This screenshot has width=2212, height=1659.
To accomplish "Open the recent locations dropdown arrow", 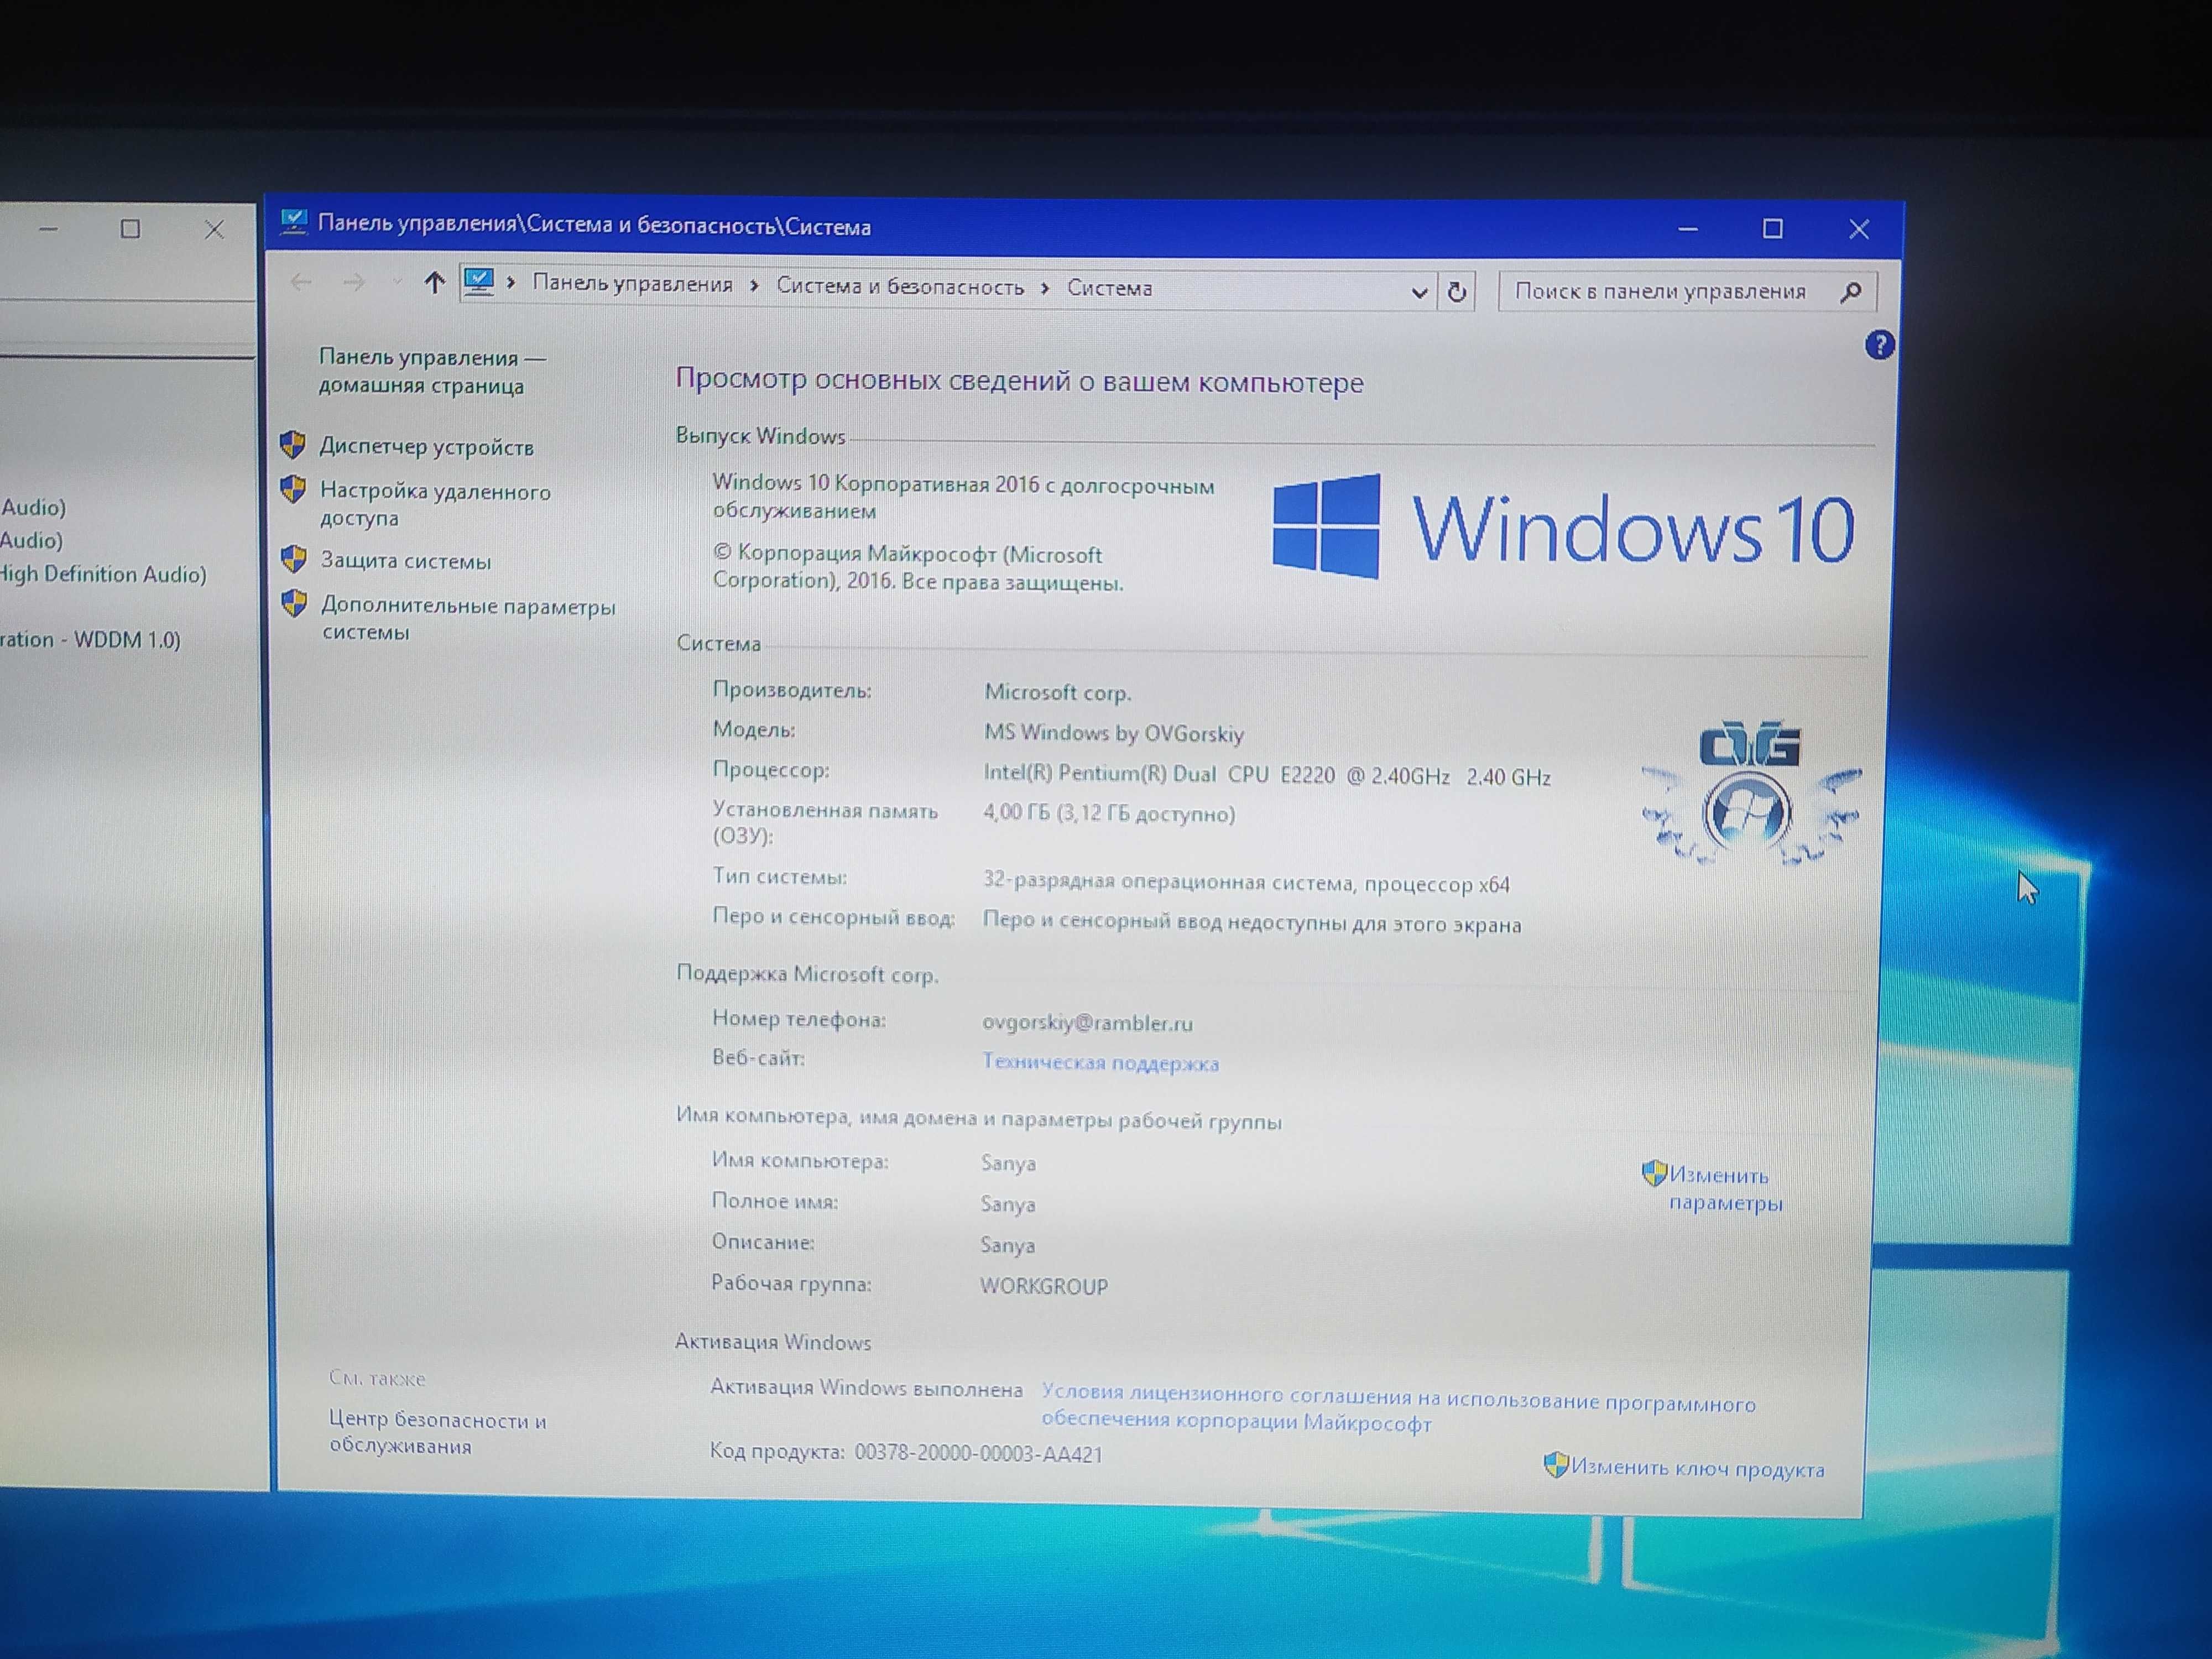I will tap(397, 283).
